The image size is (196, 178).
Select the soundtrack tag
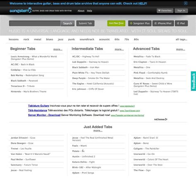click(87, 40)
